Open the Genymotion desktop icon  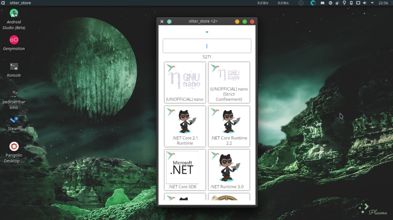(14, 43)
